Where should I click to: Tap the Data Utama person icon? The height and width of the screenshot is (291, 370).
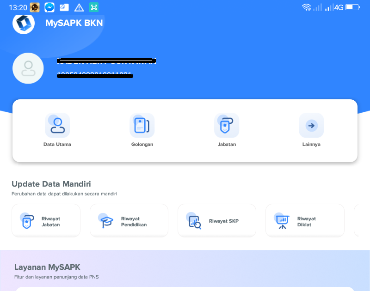coord(57,125)
